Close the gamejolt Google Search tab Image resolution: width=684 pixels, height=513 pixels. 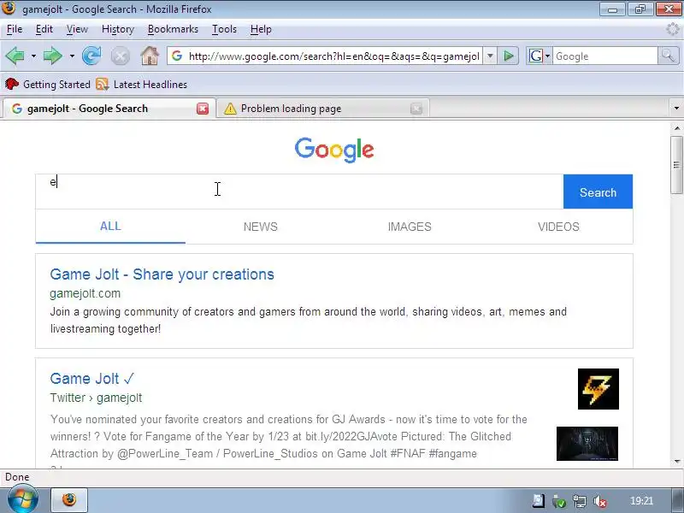coord(203,109)
